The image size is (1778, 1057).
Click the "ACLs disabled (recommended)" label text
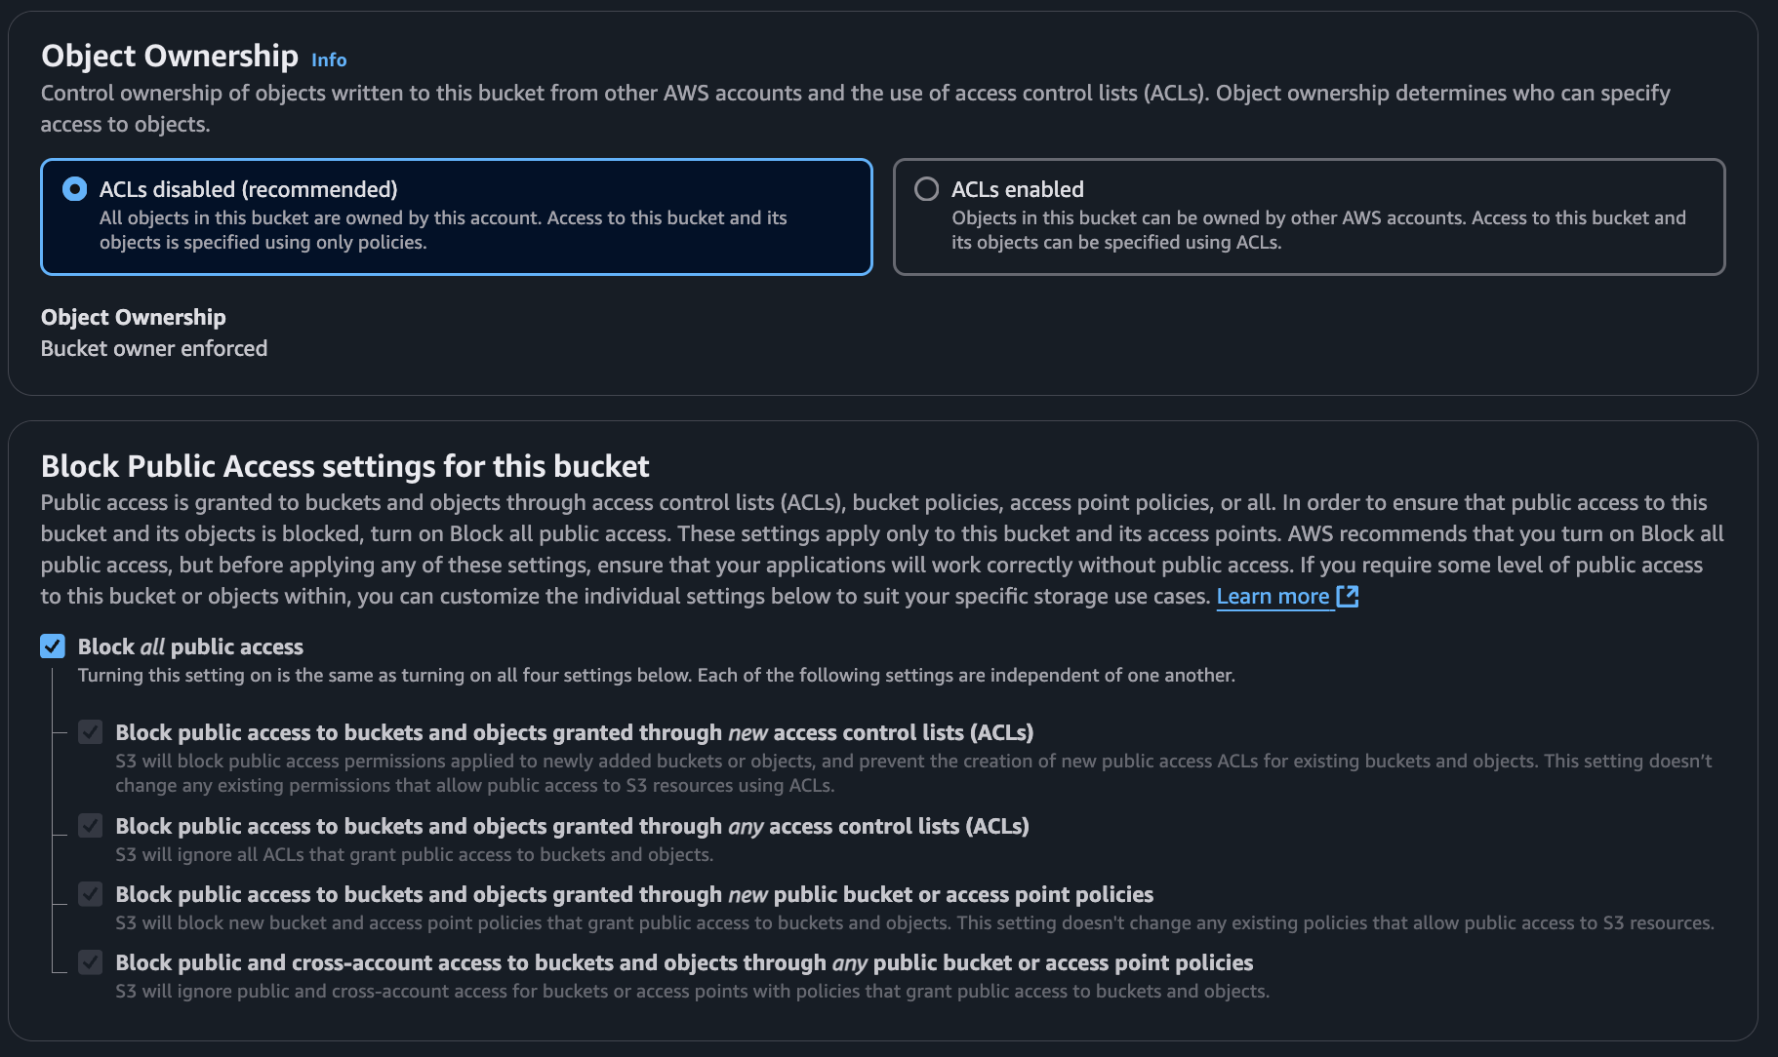248,189
